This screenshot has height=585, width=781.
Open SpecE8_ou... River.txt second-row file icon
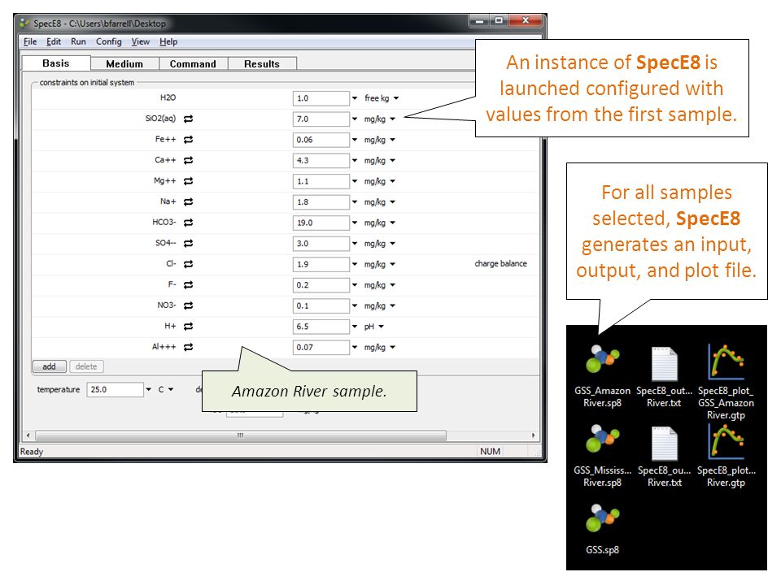coord(665,444)
